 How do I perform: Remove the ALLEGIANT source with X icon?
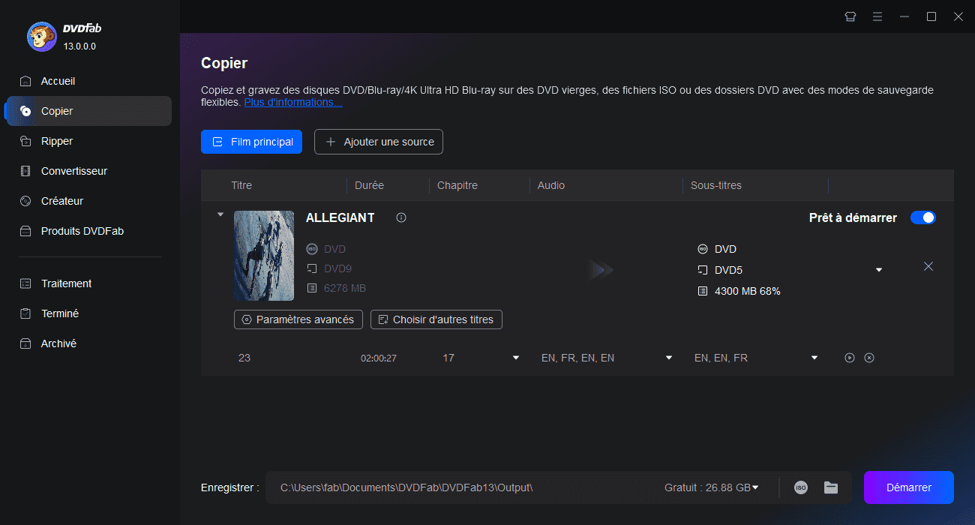[x=928, y=267]
